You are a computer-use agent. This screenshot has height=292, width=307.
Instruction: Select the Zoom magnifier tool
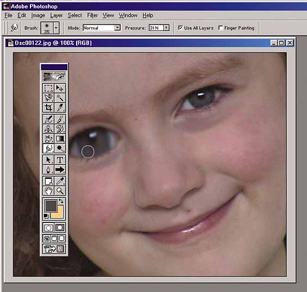pyautogui.click(x=60, y=191)
